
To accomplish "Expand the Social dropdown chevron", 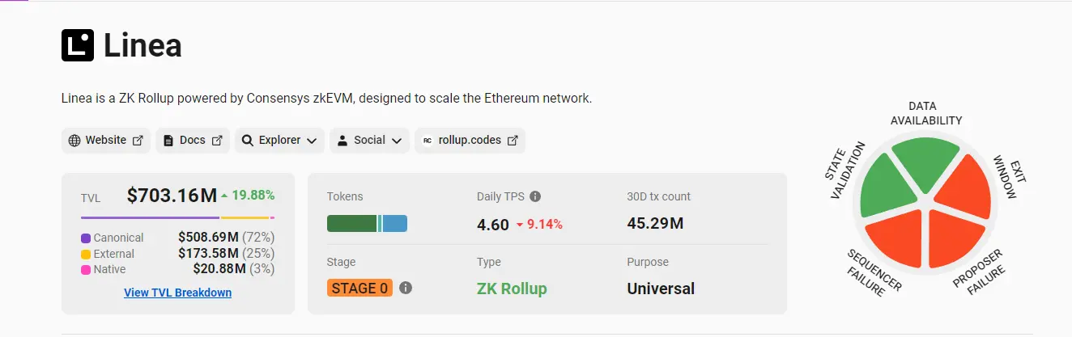I will (x=397, y=141).
